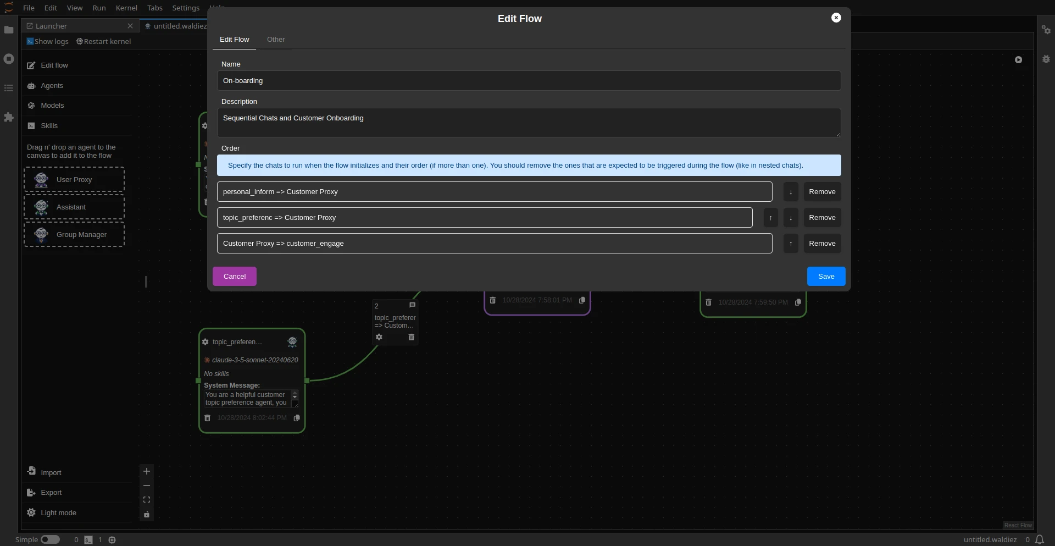Image resolution: width=1055 pixels, height=546 pixels.
Task: Switch to the Other tab
Action: pos(276,40)
